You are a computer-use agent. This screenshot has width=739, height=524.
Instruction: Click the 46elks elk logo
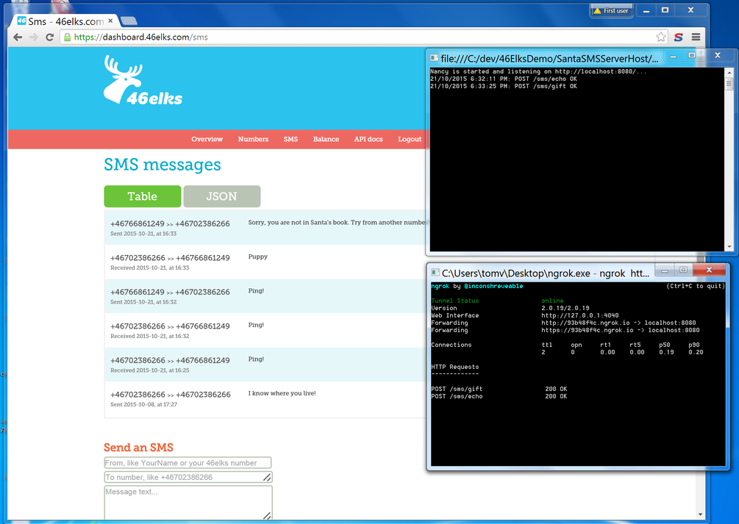pyautogui.click(x=143, y=79)
